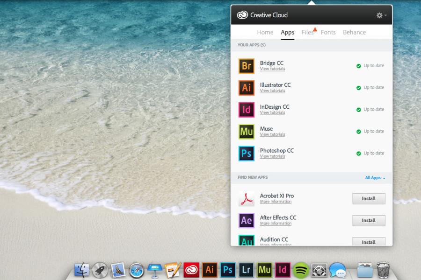Click the "Acrobat XI Pro" app name
The image size is (421, 280).
click(x=277, y=196)
